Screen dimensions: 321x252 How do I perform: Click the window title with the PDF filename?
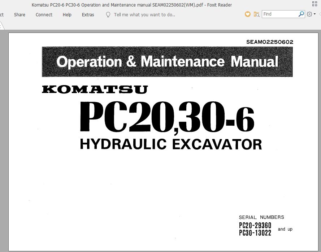click(132, 5)
